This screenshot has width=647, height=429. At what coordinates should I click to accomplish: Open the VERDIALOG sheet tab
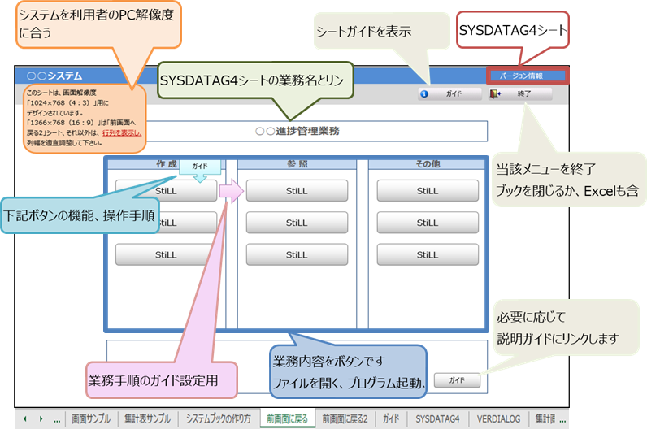(498, 418)
